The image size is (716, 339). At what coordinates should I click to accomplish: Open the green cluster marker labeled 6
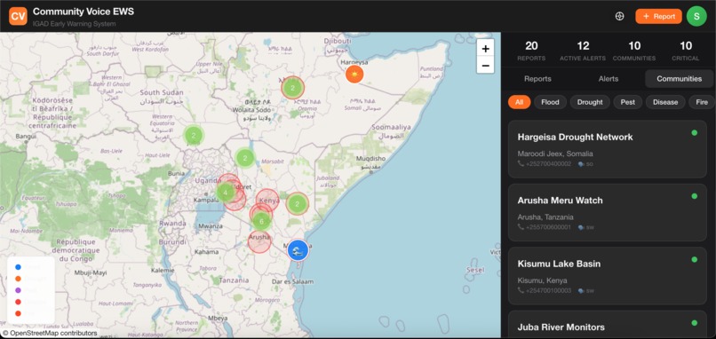coord(262,221)
